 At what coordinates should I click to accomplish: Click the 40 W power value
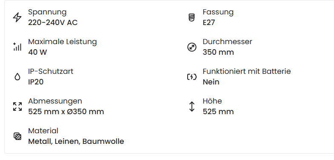pyautogui.click(x=37, y=52)
